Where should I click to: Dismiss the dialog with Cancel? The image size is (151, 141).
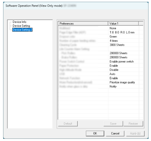(x=115, y=133)
